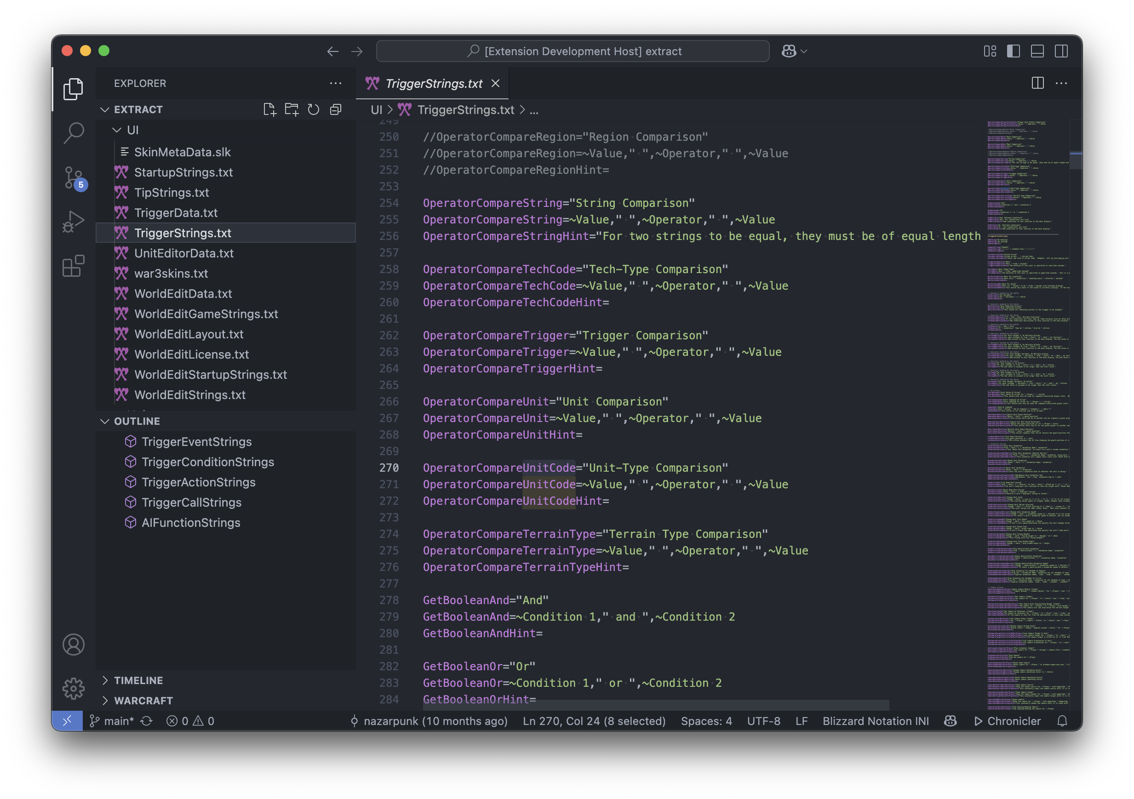Click Refresh Explorer icon

coord(314,109)
